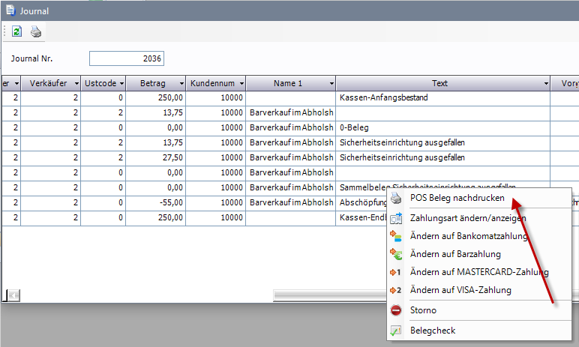Select POS Beleg nachdrucken menu entry

457,199
